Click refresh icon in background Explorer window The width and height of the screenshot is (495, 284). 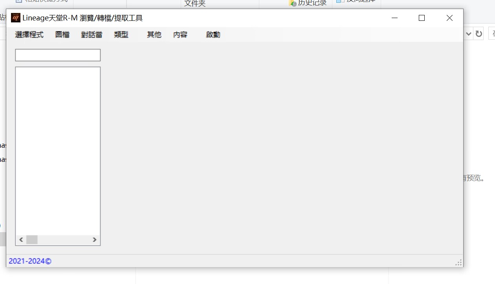(478, 34)
